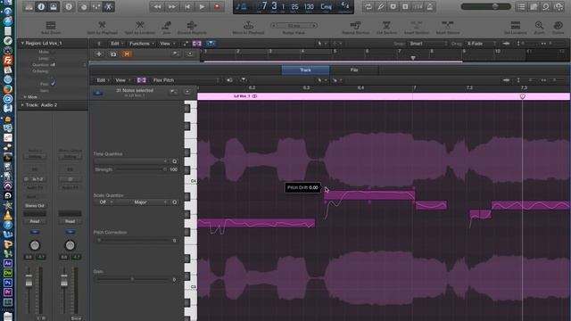The image size is (571, 321).
Task: Toggle the Inspector button in control bar
Action: pyautogui.click(x=41, y=6)
